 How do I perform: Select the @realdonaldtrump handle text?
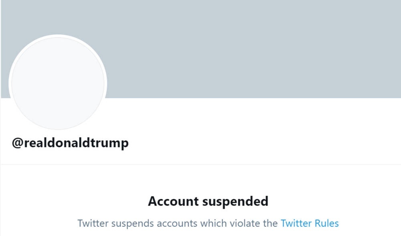coord(70,142)
